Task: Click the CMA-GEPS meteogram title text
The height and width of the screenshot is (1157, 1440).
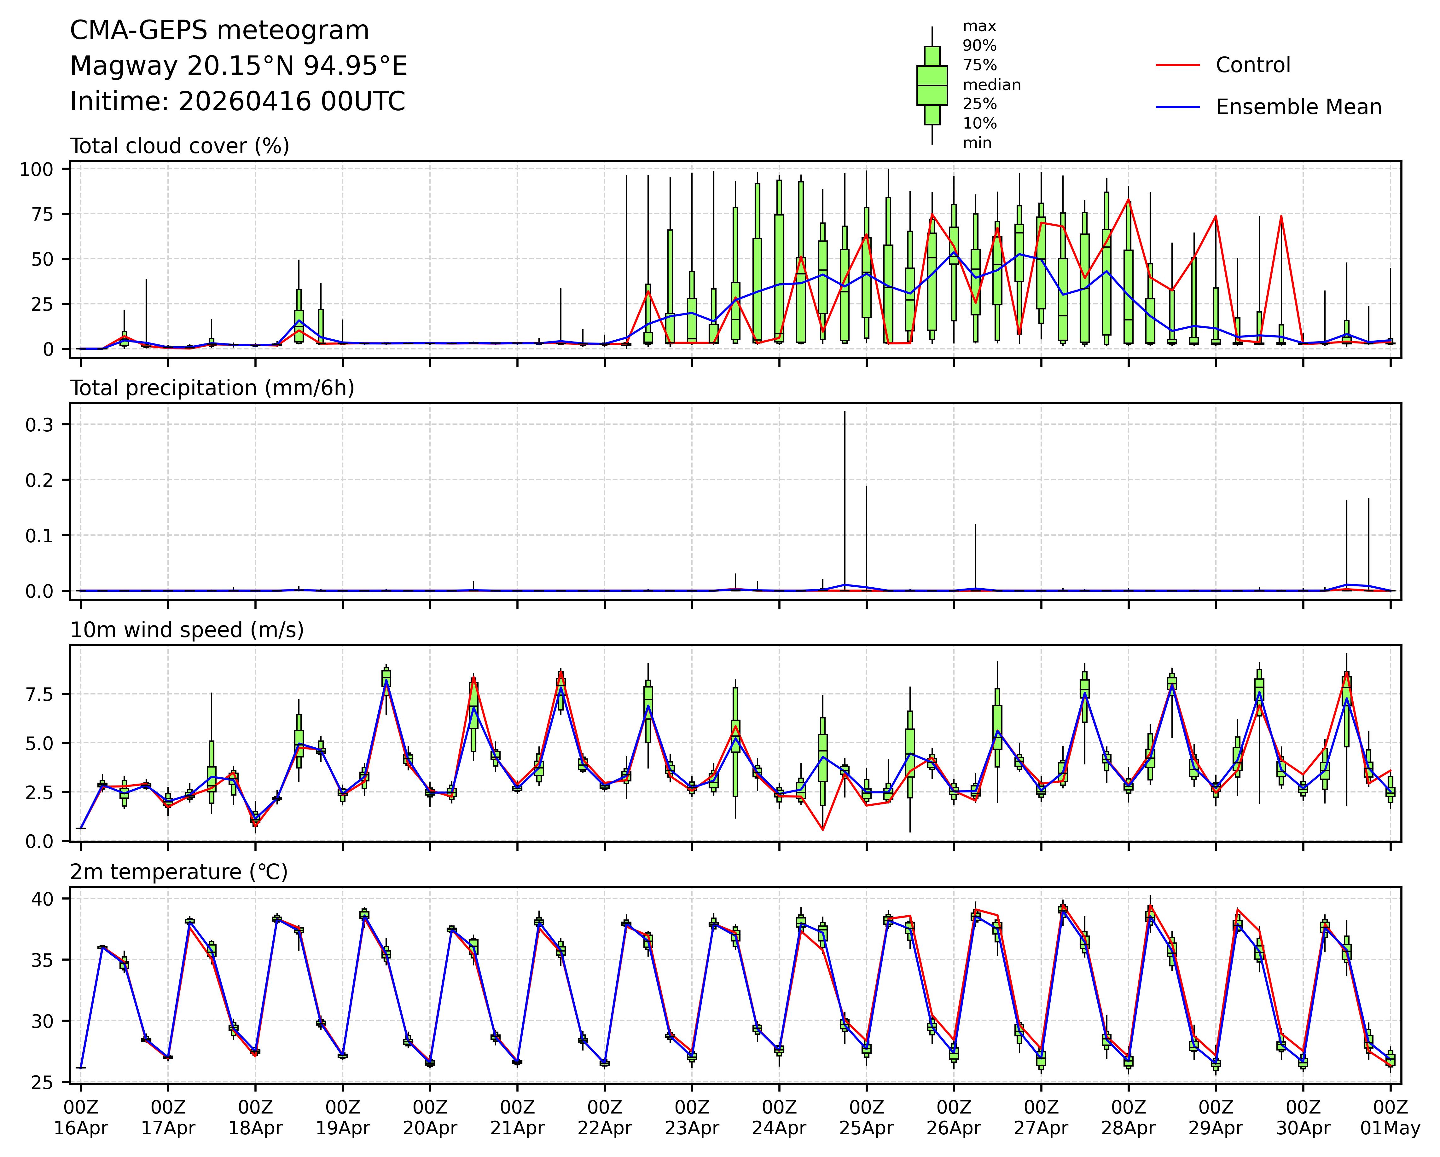Action: tap(219, 31)
